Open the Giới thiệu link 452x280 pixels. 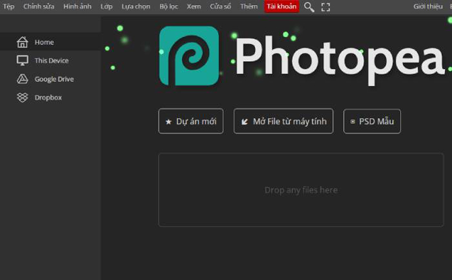coord(428,6)
